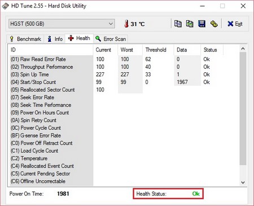Close the HD Tune window
254x206 pixels.
tap(243, 6)
